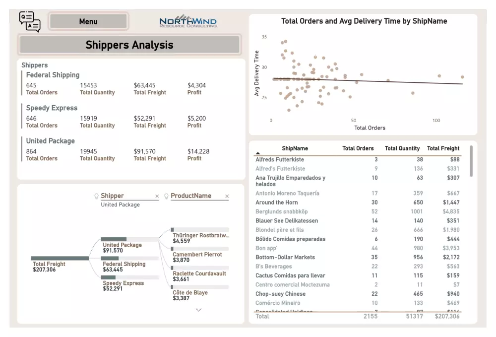
Task: Remove the ProductName level using its X icon
Action: click(x=227, y=196)
